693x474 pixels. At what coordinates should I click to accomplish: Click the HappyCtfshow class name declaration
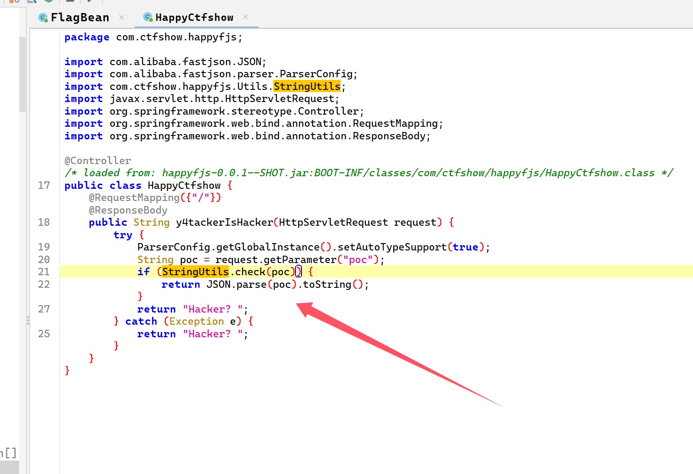(184, 185)
